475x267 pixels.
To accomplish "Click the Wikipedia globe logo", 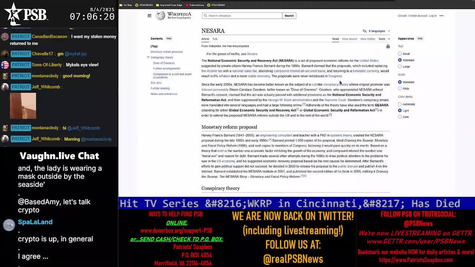I will click(160, 16).
